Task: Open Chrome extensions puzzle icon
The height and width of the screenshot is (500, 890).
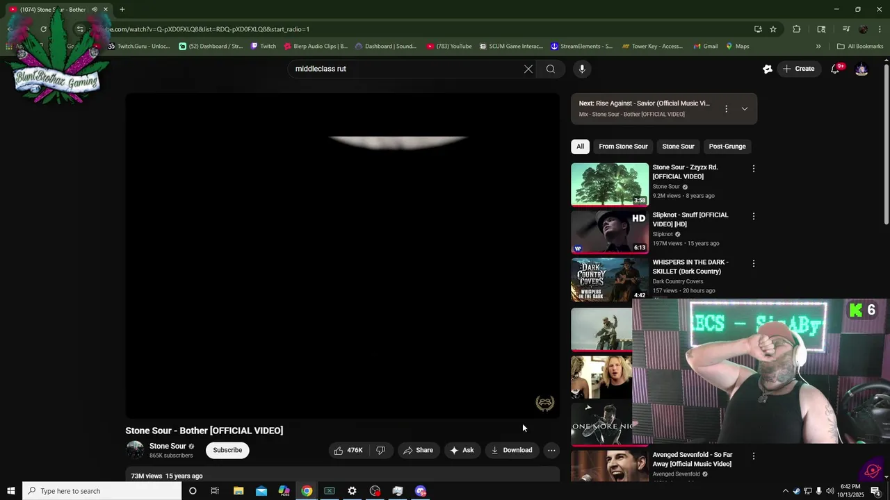Action: click(797, 29)
